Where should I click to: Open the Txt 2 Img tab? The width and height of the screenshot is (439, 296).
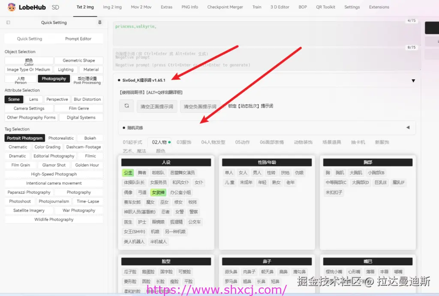point(85,7)
